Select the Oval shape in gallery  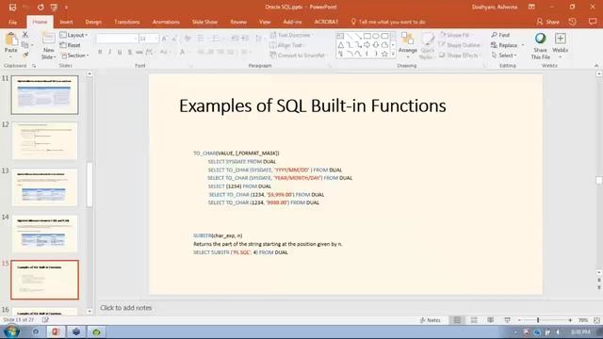tap(376, 36)
